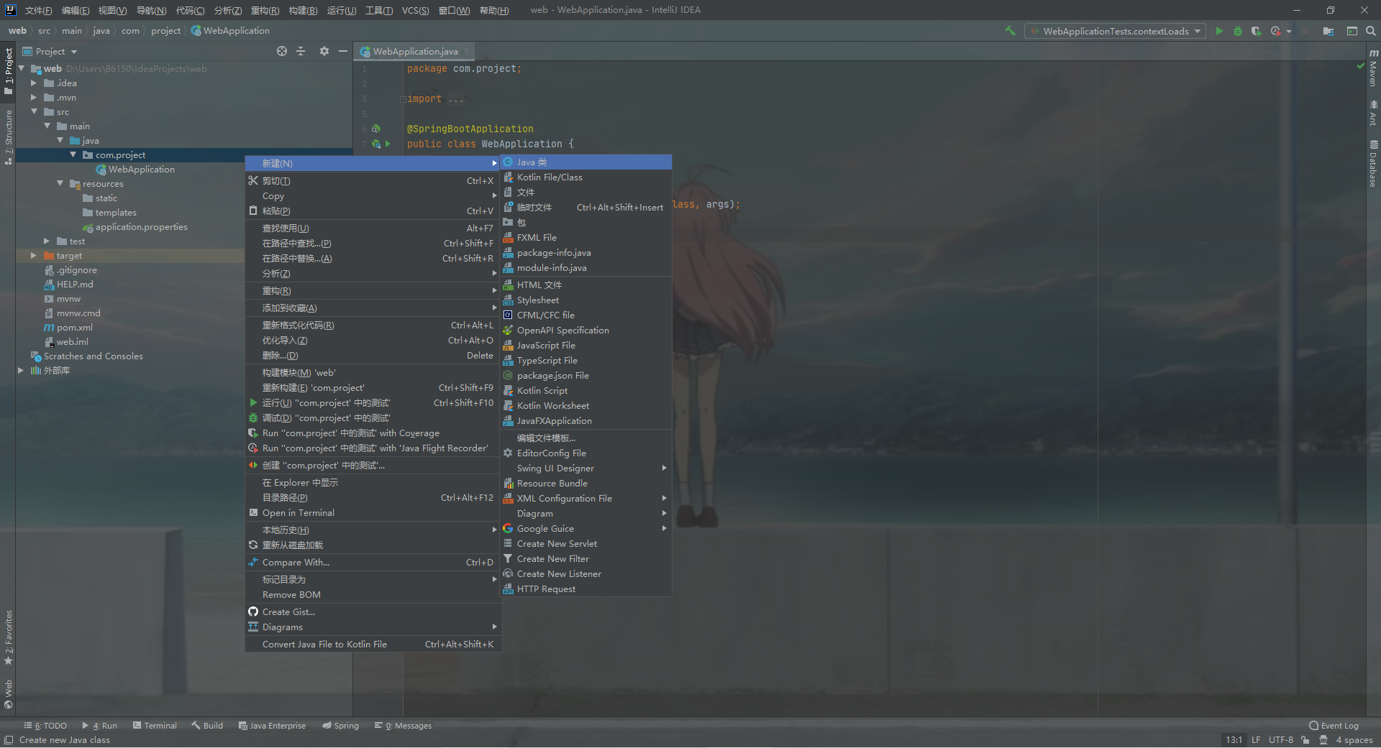Click LF line separator in status bar
Image resolution: width=1381 pixels, height=748 pixels.
point(1255,740)
